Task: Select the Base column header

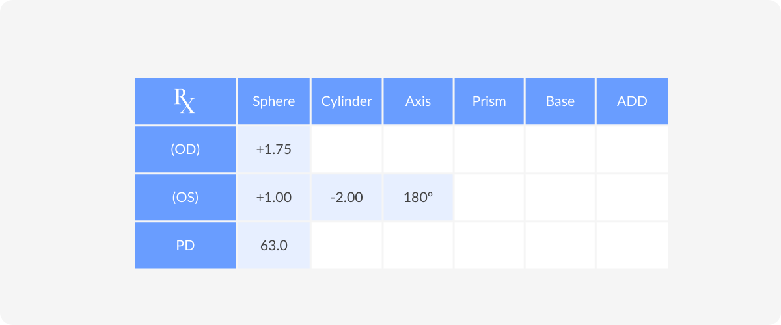Action: [560, 101]
